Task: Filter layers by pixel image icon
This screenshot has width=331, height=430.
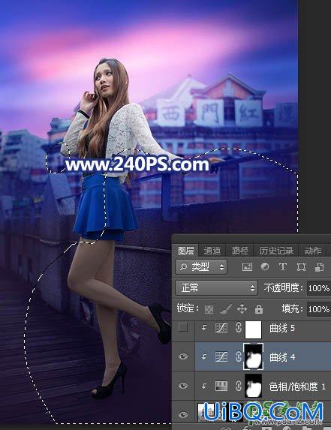Action: [x=247, y=266]
